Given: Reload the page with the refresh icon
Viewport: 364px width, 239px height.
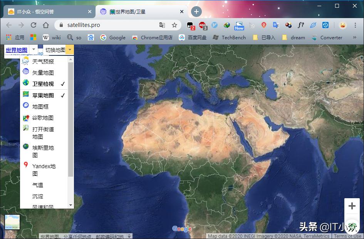Looking at the screenshot, I should (x=34, y=25).
